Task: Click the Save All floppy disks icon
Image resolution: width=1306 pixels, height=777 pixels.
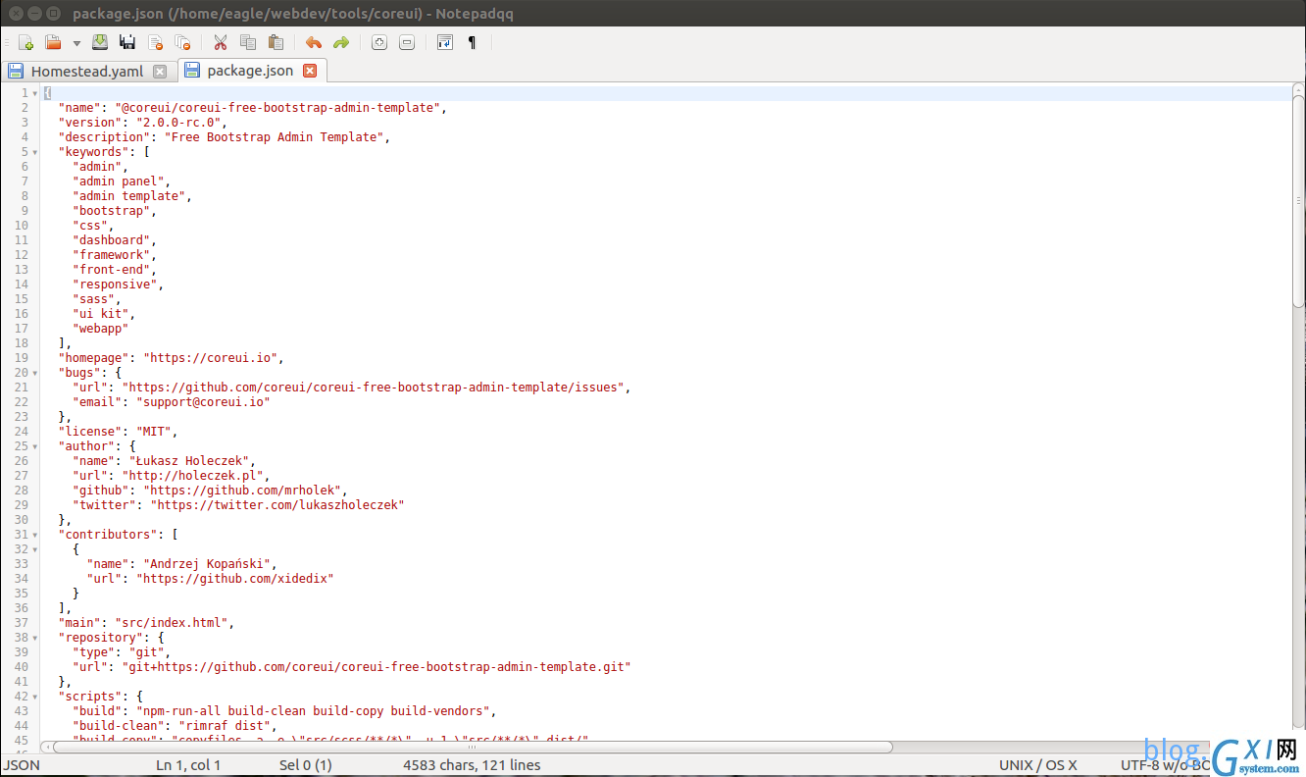Action: 127,42
